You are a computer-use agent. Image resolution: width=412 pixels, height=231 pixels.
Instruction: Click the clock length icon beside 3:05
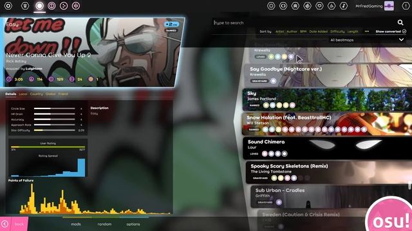point(9,79)
